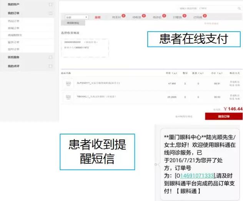Click the second product's thumbnail image
Viewport: 243px width, 201px height.
coord(69,96)
